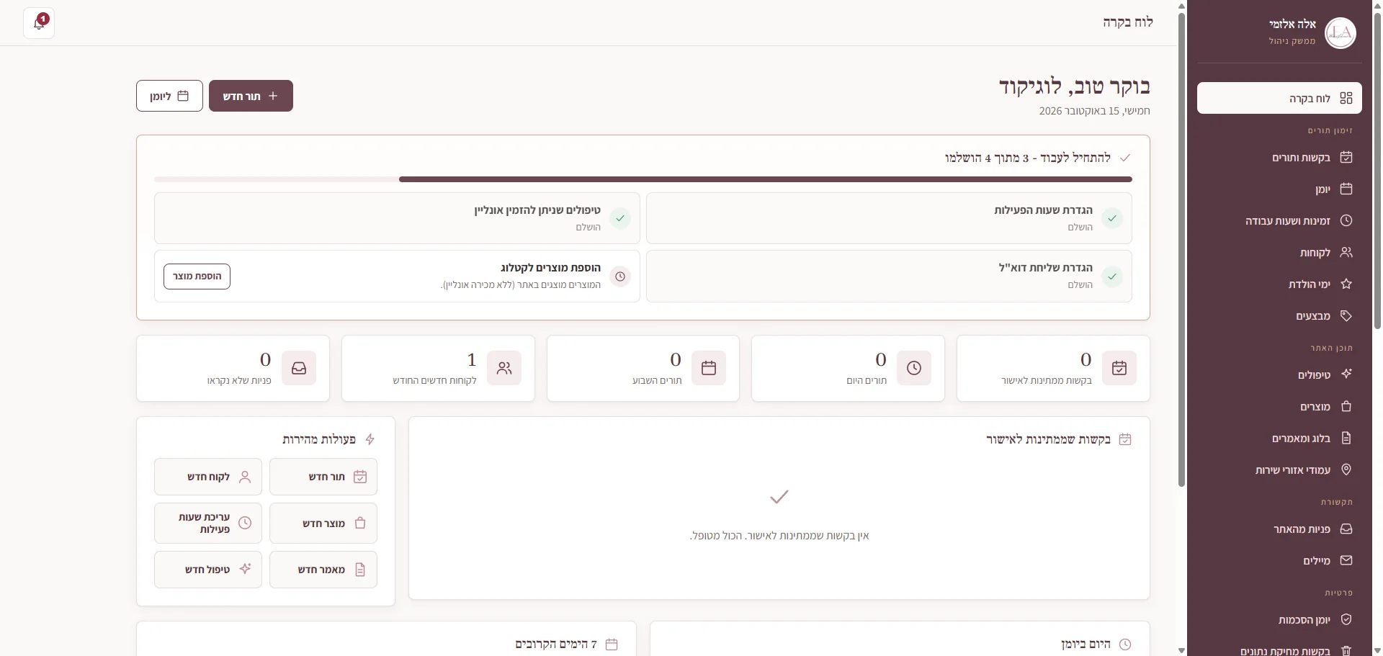
Task: Click the main page vertical scrollbar
Action: [1181, 248]
